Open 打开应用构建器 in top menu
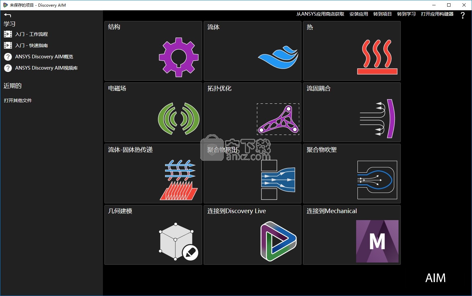472x296 pixels. click(437, 14)
